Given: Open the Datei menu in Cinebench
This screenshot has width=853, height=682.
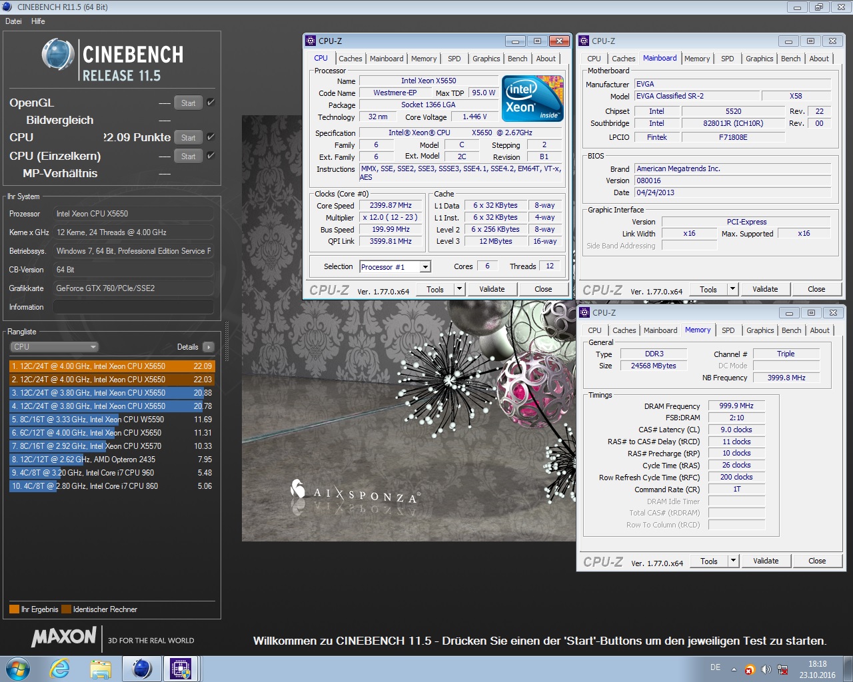Looking at the screenshot, I should 13,21.
